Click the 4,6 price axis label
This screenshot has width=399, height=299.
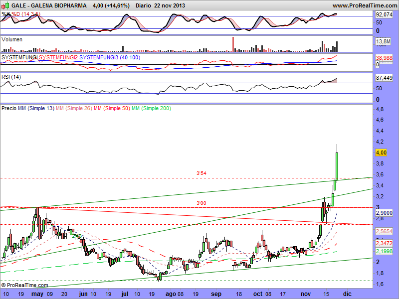[x=380, y=120]
